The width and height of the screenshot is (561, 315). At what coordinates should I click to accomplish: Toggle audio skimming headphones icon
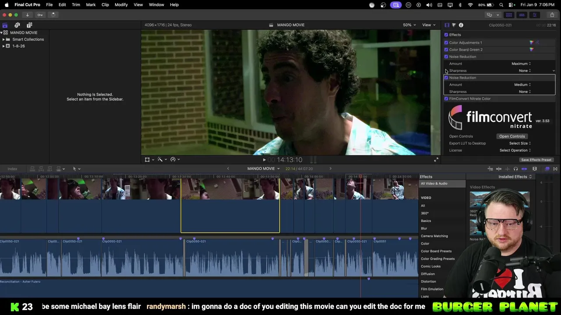pos(515,169)
